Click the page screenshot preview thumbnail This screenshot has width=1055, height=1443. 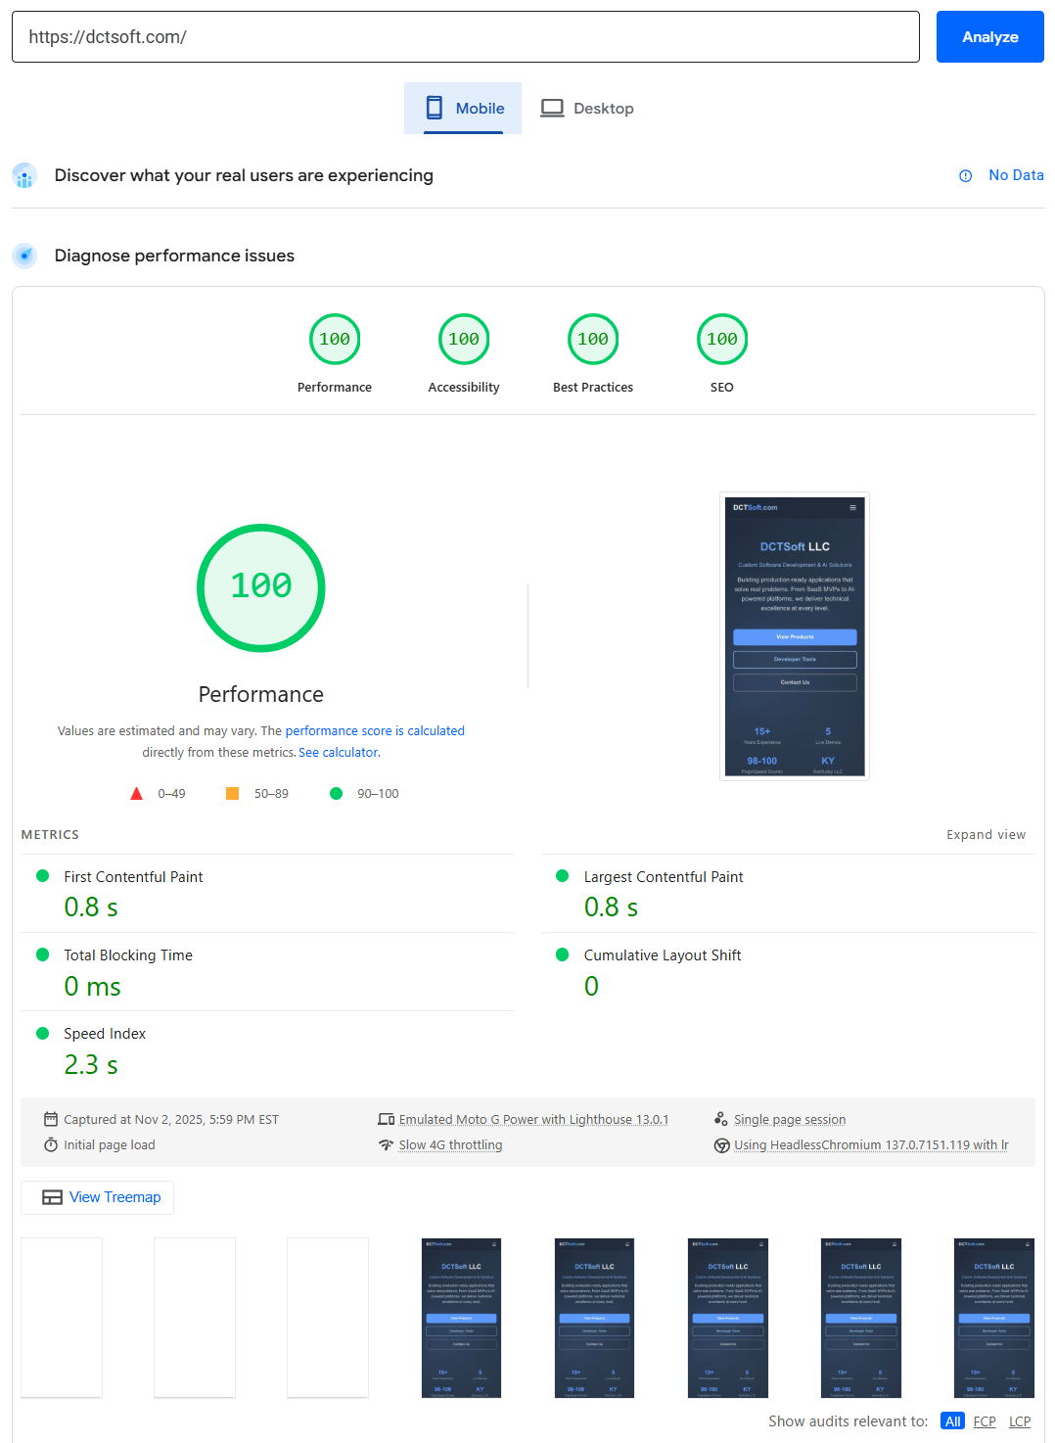pyautogui.click(x=795, y=636)
